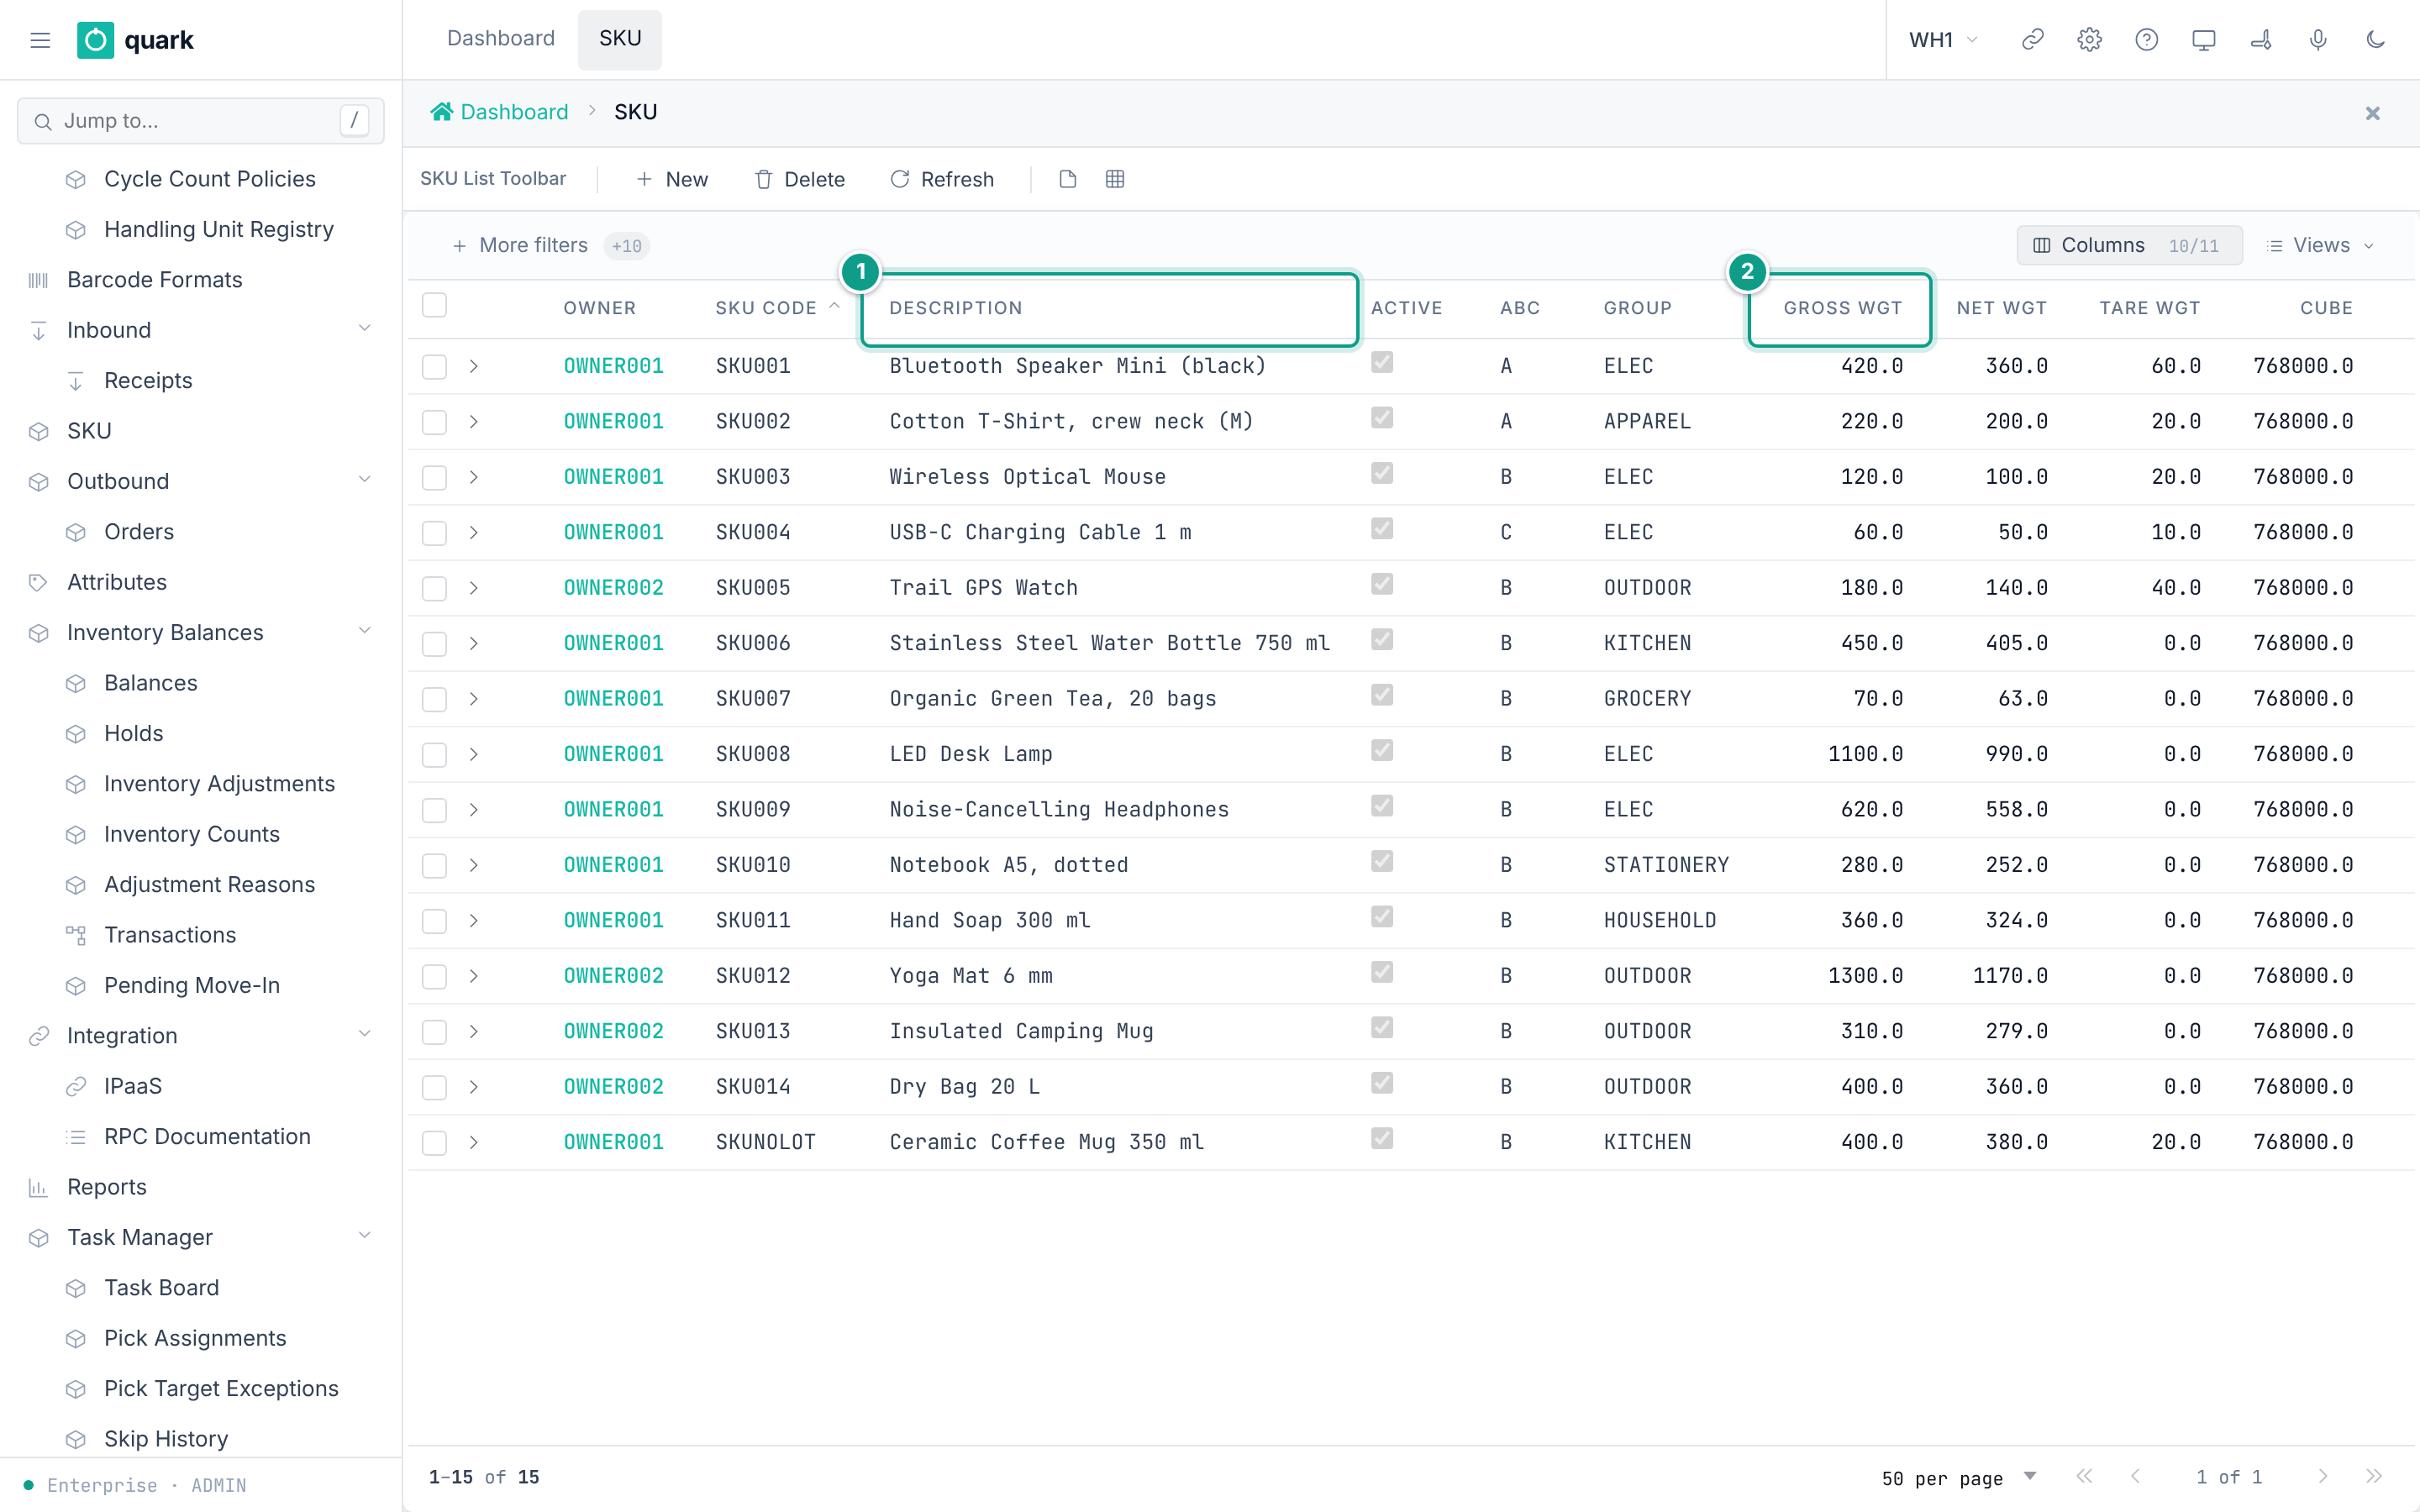This screenshot has width=2420, height=1512.
Task: Click the Refresh button
Action: click(942, 179)
